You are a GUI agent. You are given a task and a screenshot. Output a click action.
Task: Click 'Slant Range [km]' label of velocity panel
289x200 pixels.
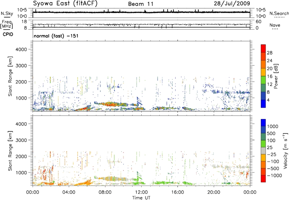pyautogui.click(x=10, y=151)
